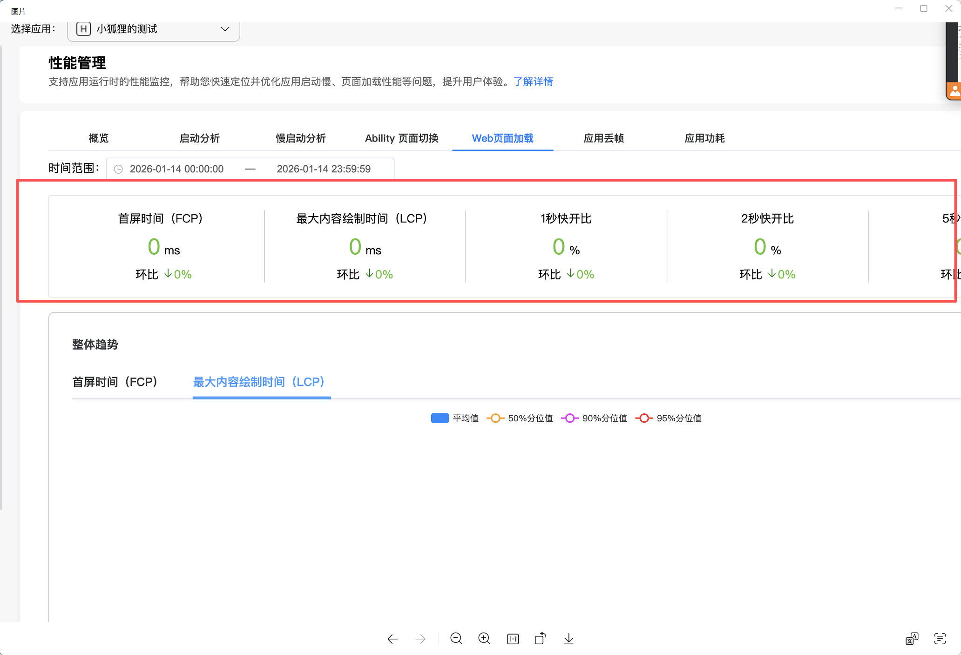Click the zoom in magnifier icon
The width and height of the screenshot is (961, 655).
click(x=484, y=639)
